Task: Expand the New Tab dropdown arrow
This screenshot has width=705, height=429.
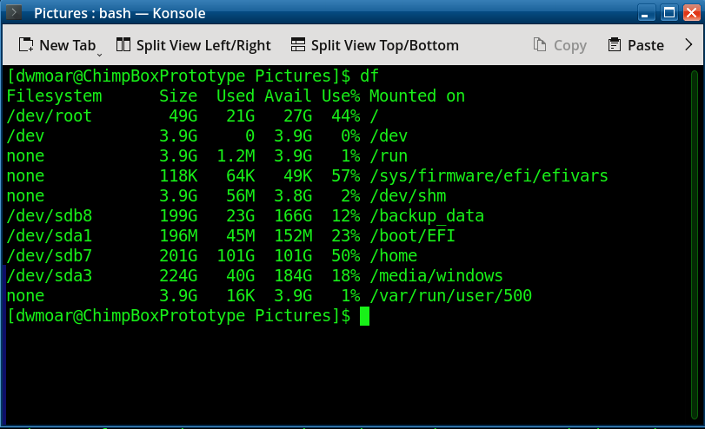Action: click(99, 51)
